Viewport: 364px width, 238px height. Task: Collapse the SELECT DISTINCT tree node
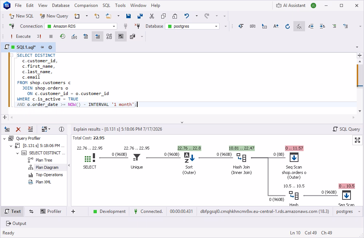[x=17, y=153]
